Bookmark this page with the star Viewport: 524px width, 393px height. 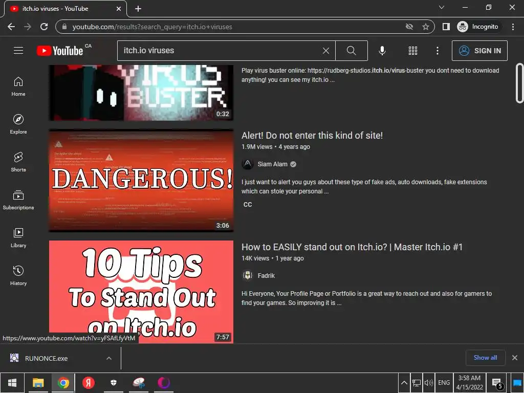coord(425,27)
